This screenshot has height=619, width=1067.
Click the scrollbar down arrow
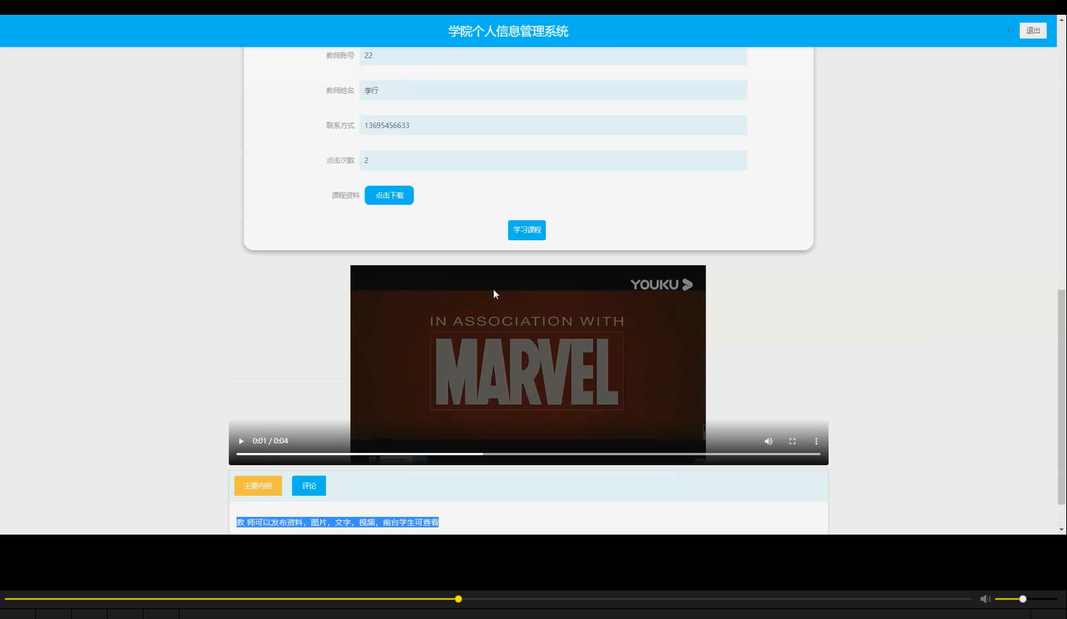(x=1061, y=530)
